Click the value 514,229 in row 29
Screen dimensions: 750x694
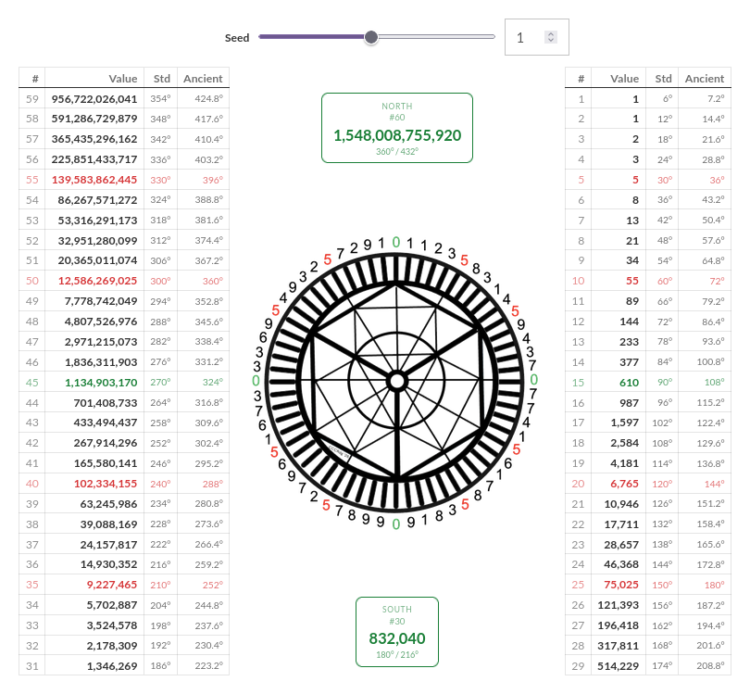tap(619, 666)
